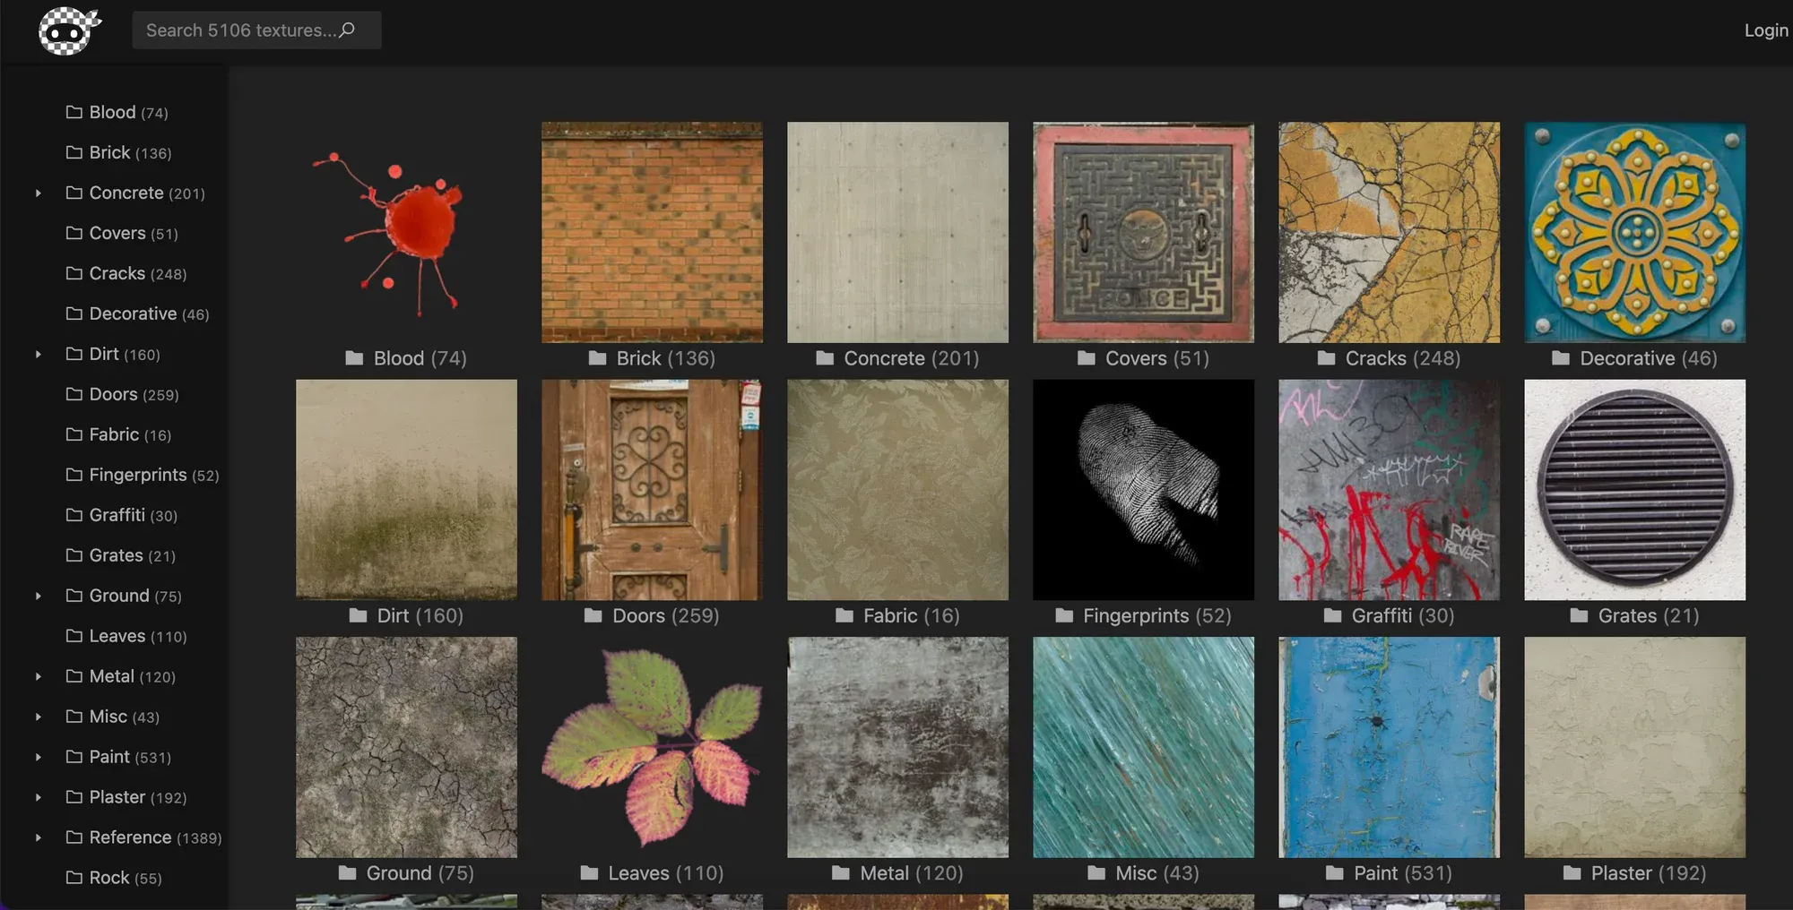The image size is (1793, 910).
Task: Expand the Metal category disclosure triangle
Action: [38, 677]
